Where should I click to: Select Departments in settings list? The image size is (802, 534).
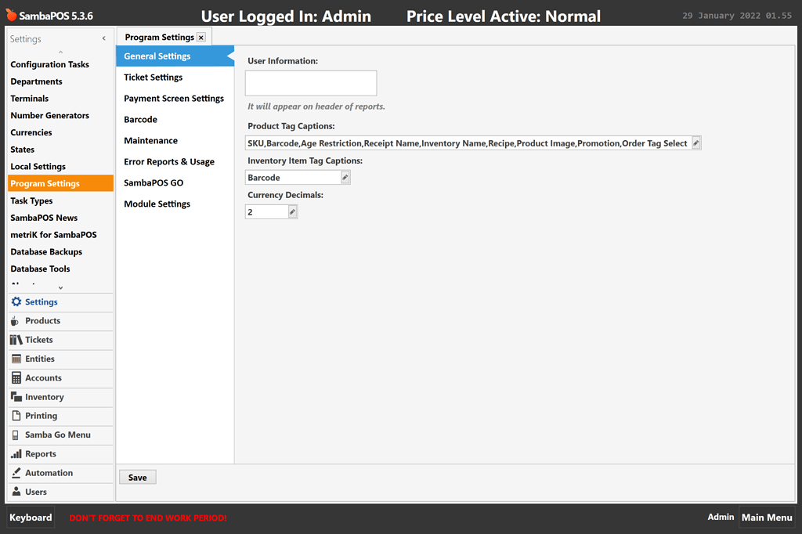(x=61, y=81)
